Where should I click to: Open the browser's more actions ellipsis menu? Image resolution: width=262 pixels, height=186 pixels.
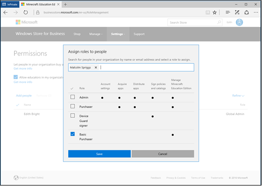coord(256,12)
